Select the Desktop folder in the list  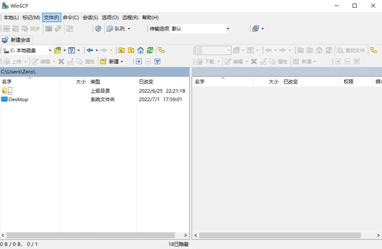(18, 99)
